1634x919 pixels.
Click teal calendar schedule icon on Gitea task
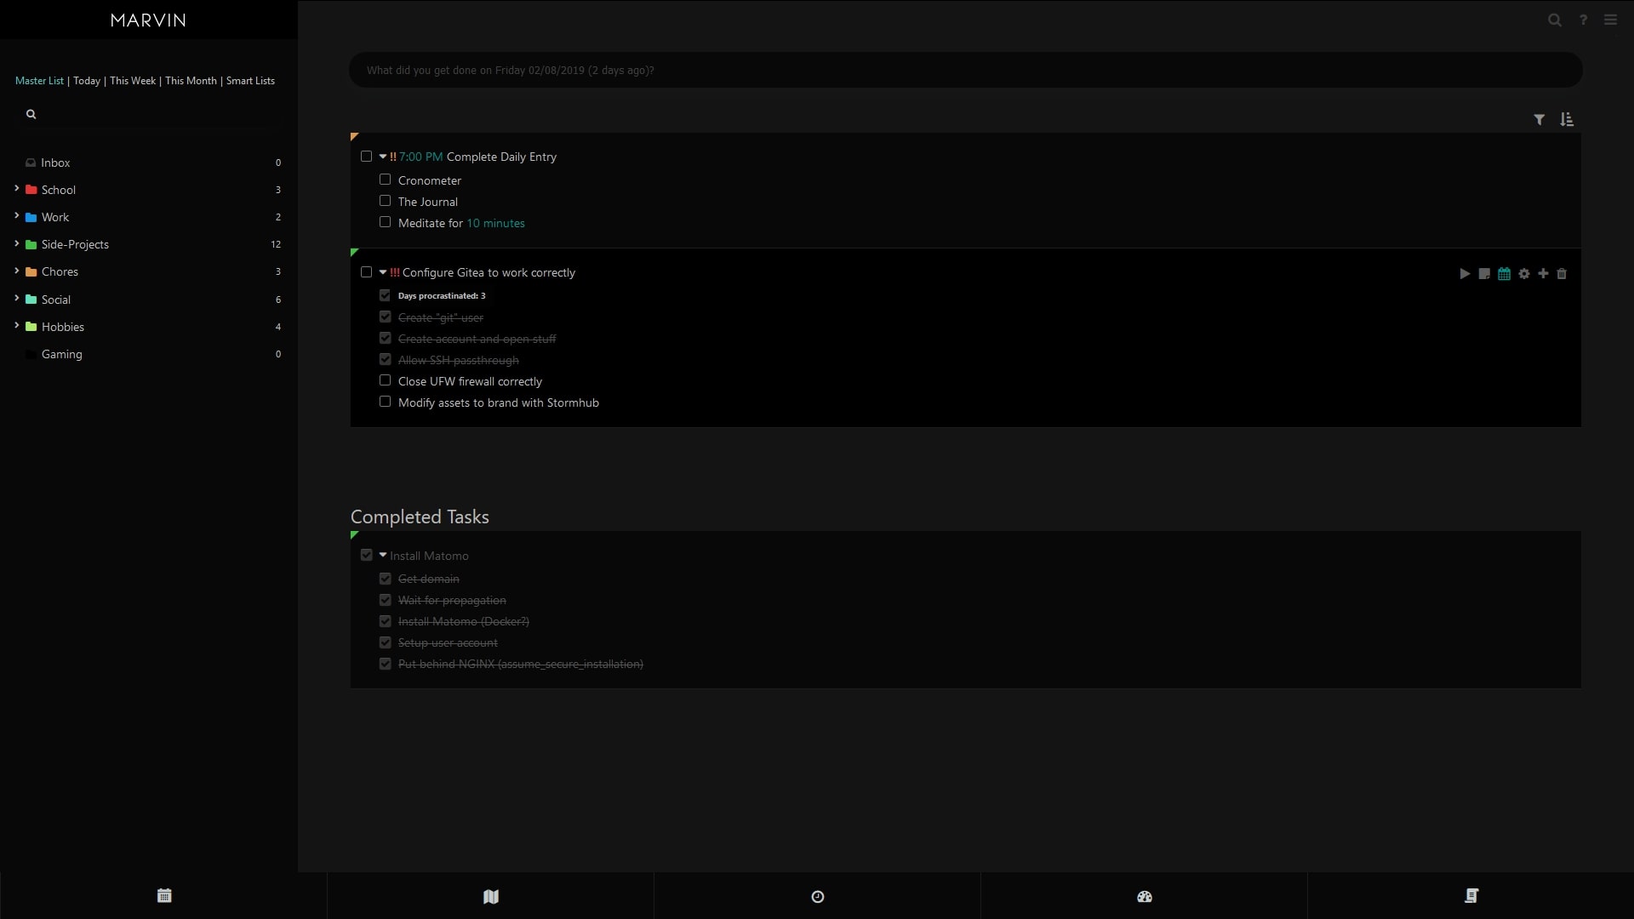point(1504,274)
